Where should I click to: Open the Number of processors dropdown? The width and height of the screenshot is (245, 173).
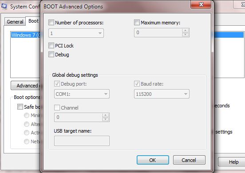76,33
